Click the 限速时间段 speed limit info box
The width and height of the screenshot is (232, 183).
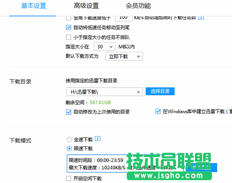[x=125, y=164]
